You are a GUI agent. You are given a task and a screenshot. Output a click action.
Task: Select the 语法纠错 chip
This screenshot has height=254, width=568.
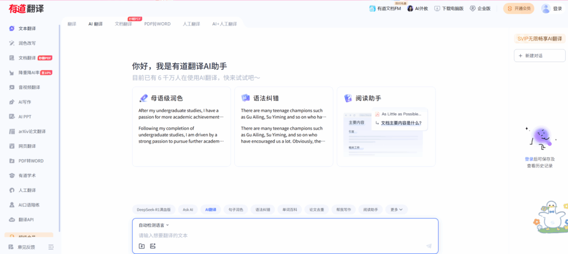pos(262,210)
